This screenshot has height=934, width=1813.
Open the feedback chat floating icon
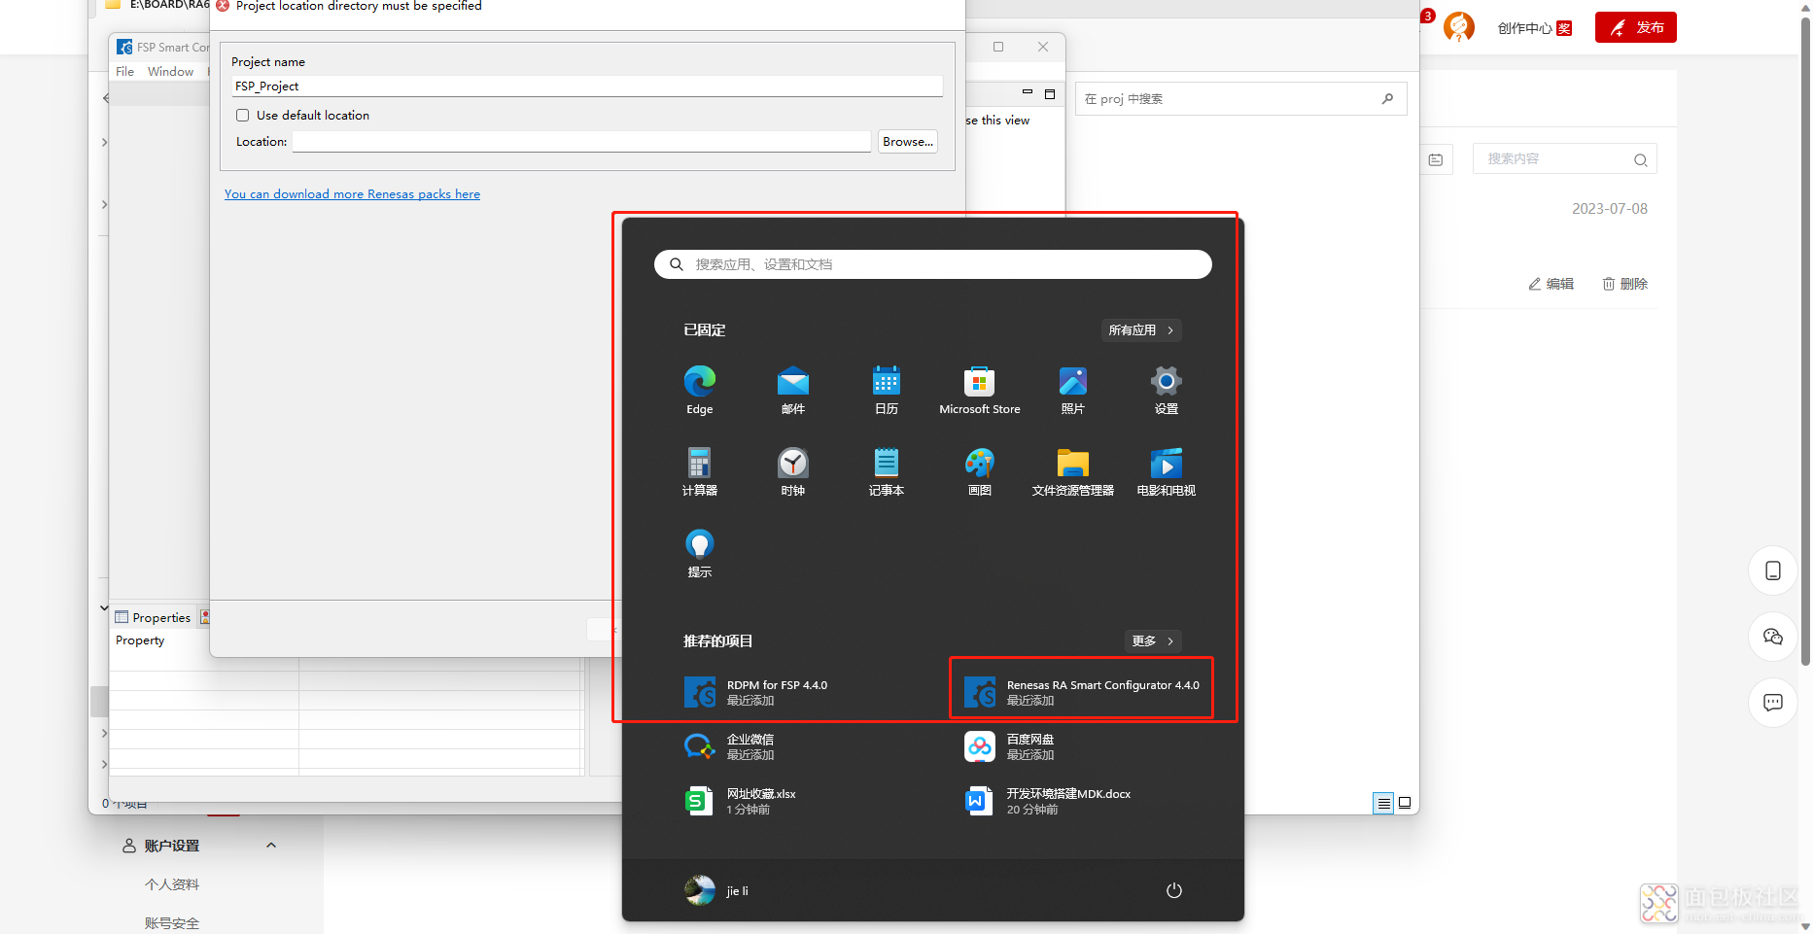pyautogui.click(x=1773, y=703)
